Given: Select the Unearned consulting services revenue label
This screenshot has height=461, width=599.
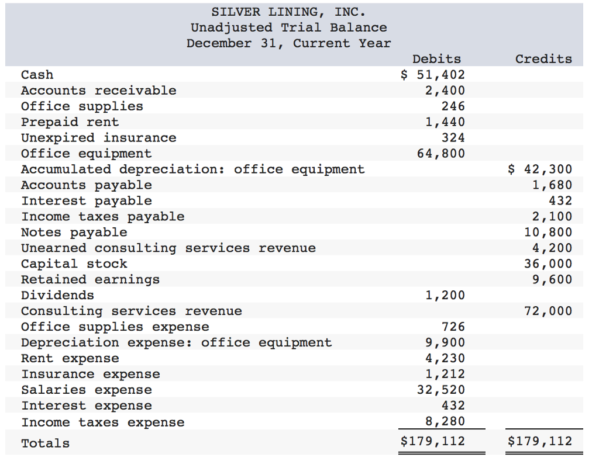Looking at the screenshot, I should pyautogui.click(x=168, y=248).
